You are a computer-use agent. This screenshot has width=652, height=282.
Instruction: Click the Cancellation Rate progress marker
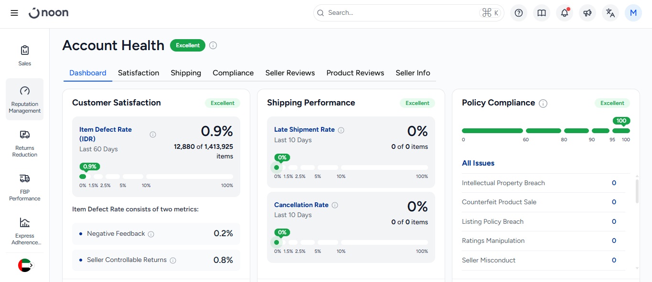tap(277, 242)
